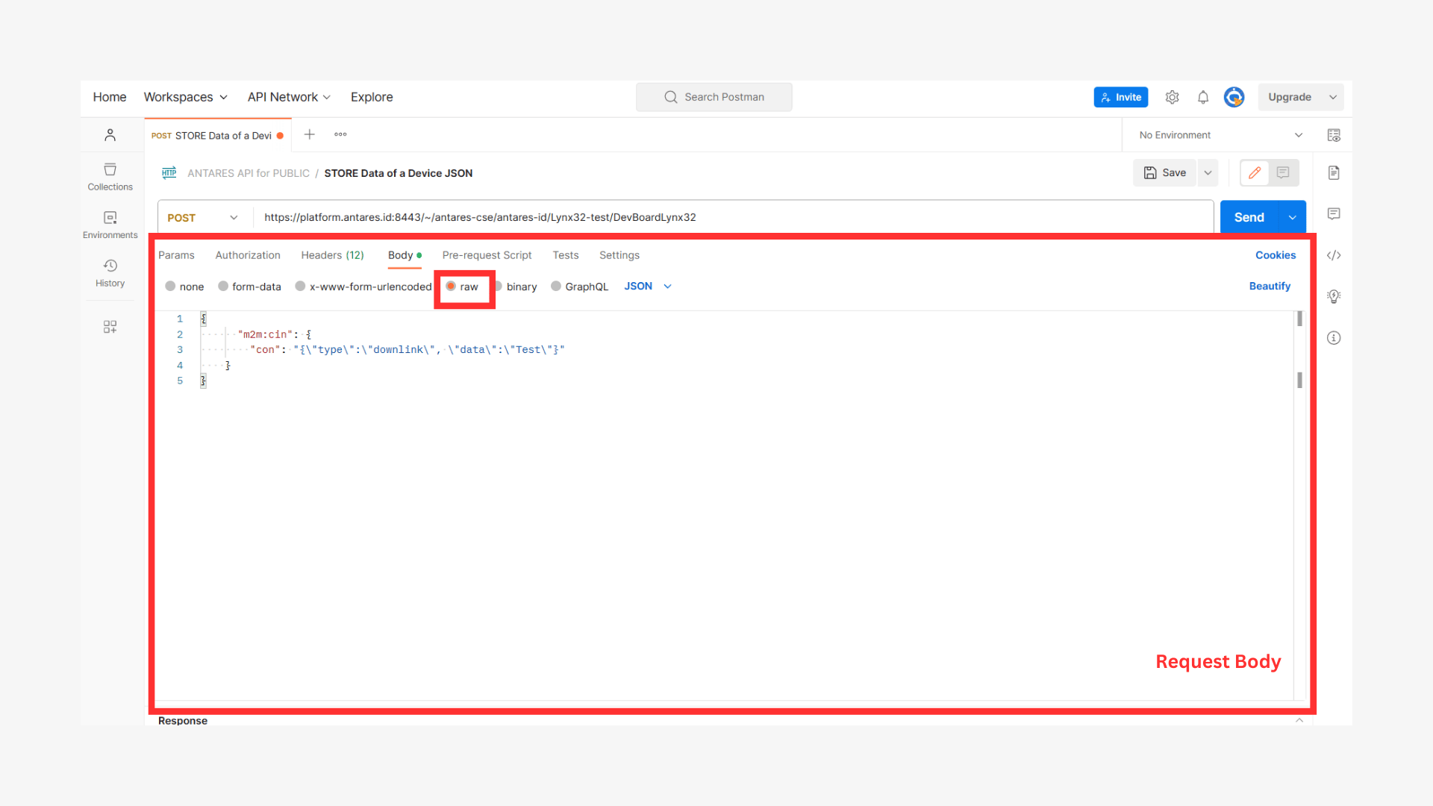Switch to the Authorization tab
The width and height of the screenshot is (1433, 806).
pyautogui.click(x=248, y=255)
